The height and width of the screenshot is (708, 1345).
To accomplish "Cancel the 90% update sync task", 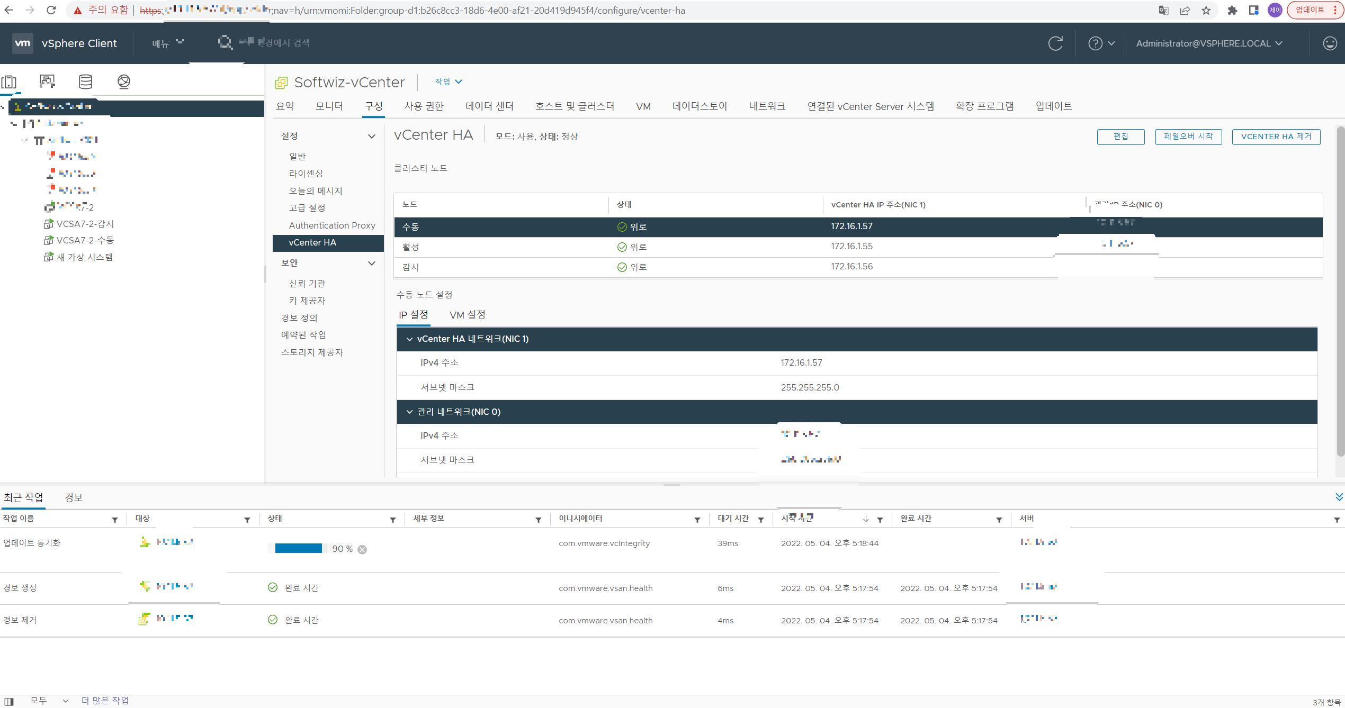I will tap(362, 550).
